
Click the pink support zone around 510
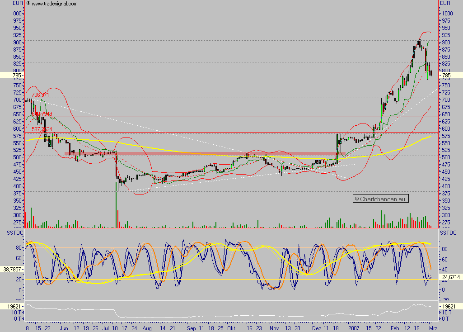[x=181, y=154]
